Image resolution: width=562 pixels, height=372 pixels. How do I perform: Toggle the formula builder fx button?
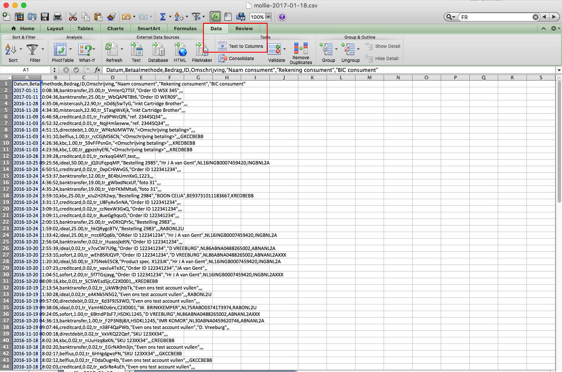pos(215,17)
